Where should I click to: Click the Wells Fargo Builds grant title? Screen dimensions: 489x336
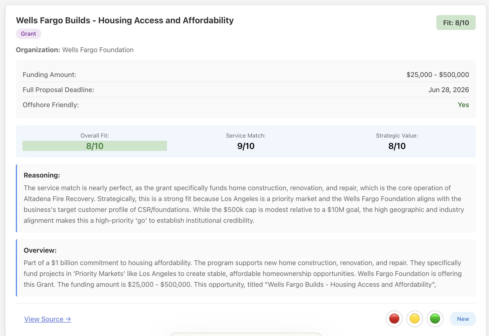[x=125, y=20]
